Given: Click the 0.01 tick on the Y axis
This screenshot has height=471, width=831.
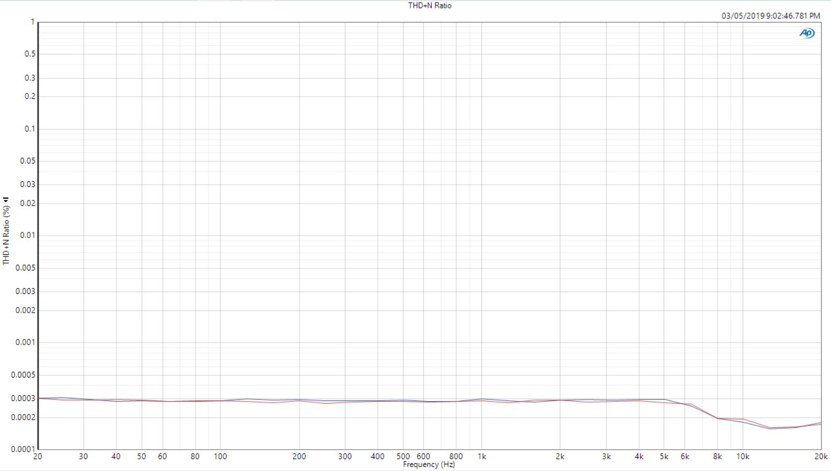Looking at the screenshot, I should click(28, 236).
